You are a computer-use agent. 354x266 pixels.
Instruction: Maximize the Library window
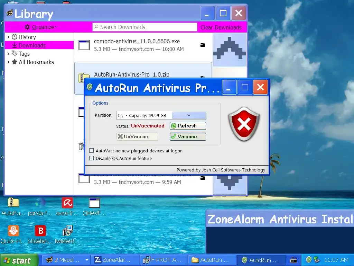223,13
